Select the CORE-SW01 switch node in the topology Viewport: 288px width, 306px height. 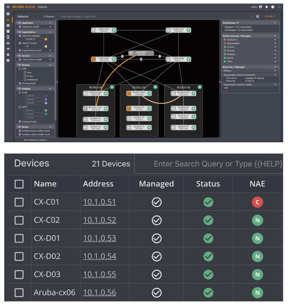point(103,30)
